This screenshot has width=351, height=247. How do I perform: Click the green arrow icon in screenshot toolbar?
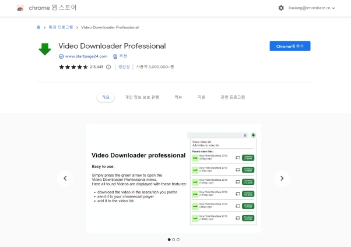click(x=253, y=135)
